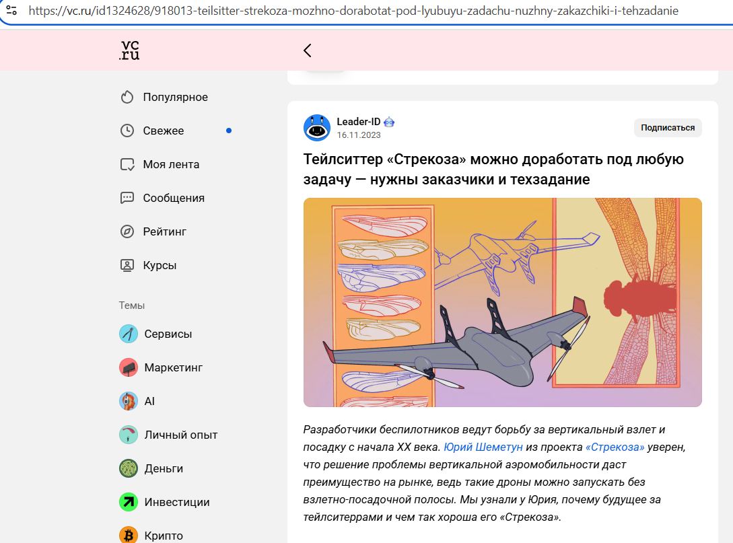The image size is (733, 543).
Task: Open the Сервисы topic
Action: [x=155, y=334]
